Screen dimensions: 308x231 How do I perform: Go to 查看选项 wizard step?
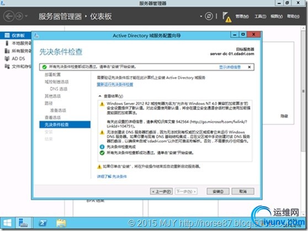coord(52,117)
